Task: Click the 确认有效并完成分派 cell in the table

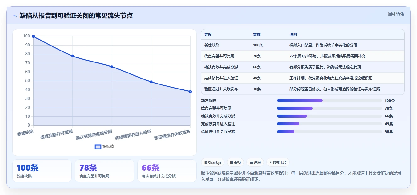Action: click(x=221, y=67)
